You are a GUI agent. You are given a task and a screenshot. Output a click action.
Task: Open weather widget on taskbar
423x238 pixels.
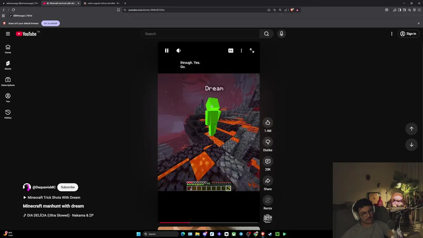click(8, 234)
